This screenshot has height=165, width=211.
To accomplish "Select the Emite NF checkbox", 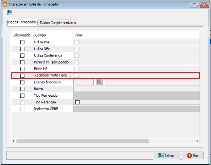I will [22, 69].
